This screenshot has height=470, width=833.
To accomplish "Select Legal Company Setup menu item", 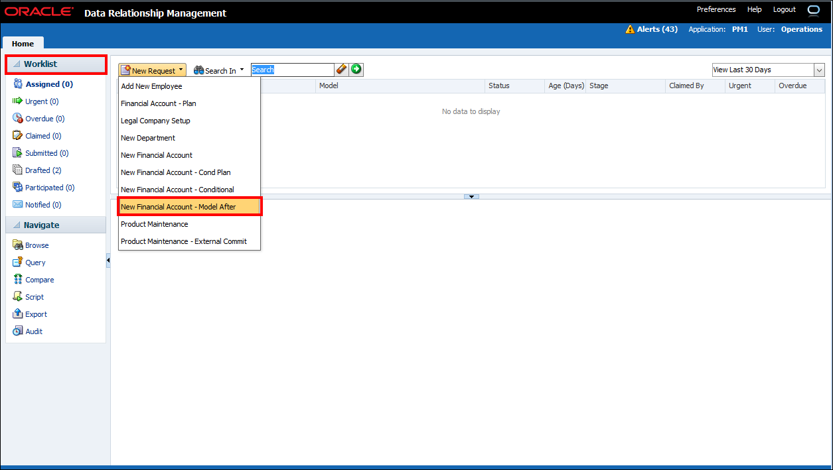I will tap(189, 121).
